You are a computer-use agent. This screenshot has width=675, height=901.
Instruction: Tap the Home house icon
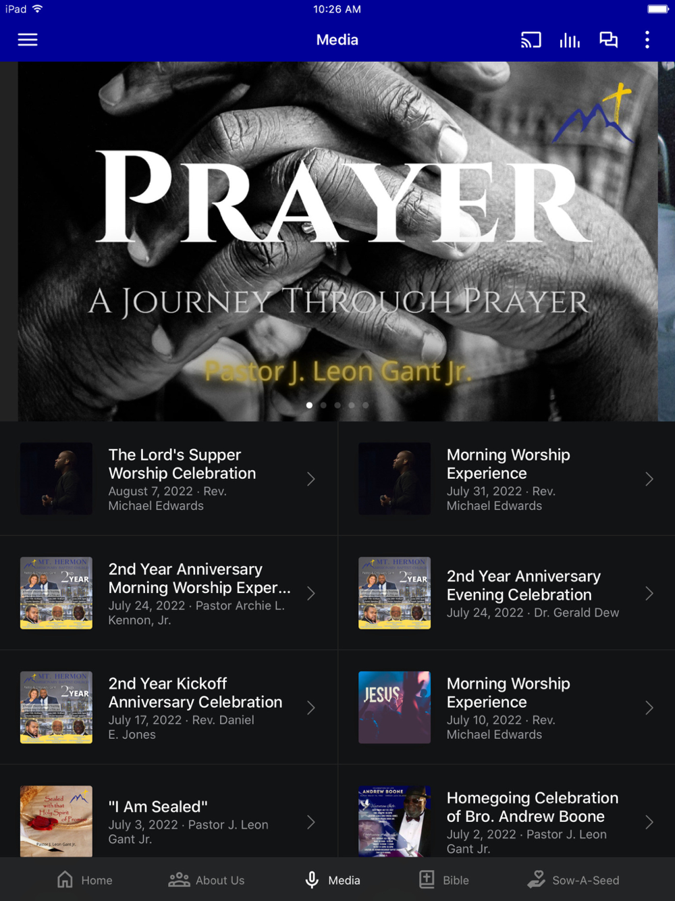tap(65, 879)
